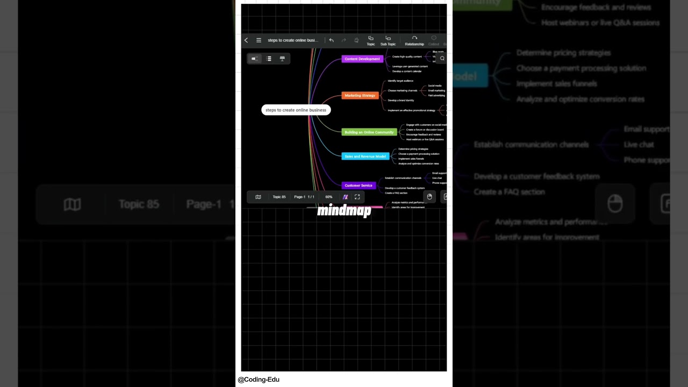Open the hamburger menu
Image resolution: width=688 pixels, height=387 pixels.
click(259, 40)
